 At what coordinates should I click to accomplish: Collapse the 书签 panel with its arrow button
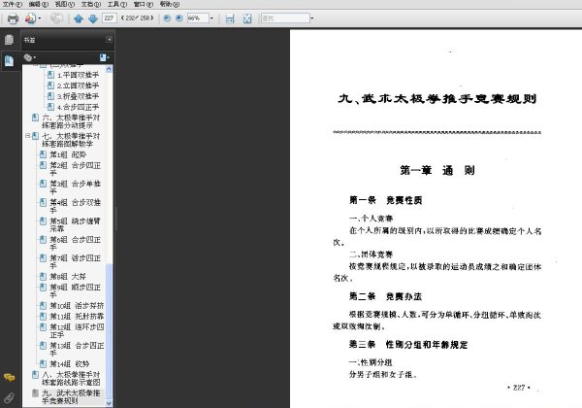[109, 40]
